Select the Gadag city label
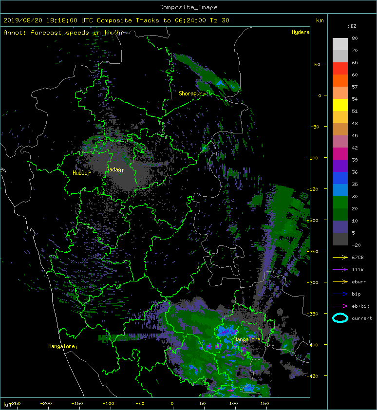The width and height of the screenshot is (377, 410). (x=114, y=169)
